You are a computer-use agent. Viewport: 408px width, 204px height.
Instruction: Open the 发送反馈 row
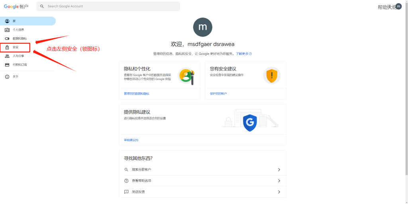click(203, 192)
